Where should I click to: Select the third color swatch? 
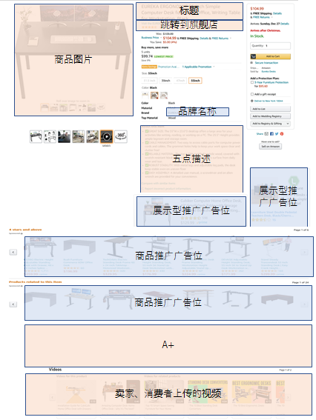[164, 95]
